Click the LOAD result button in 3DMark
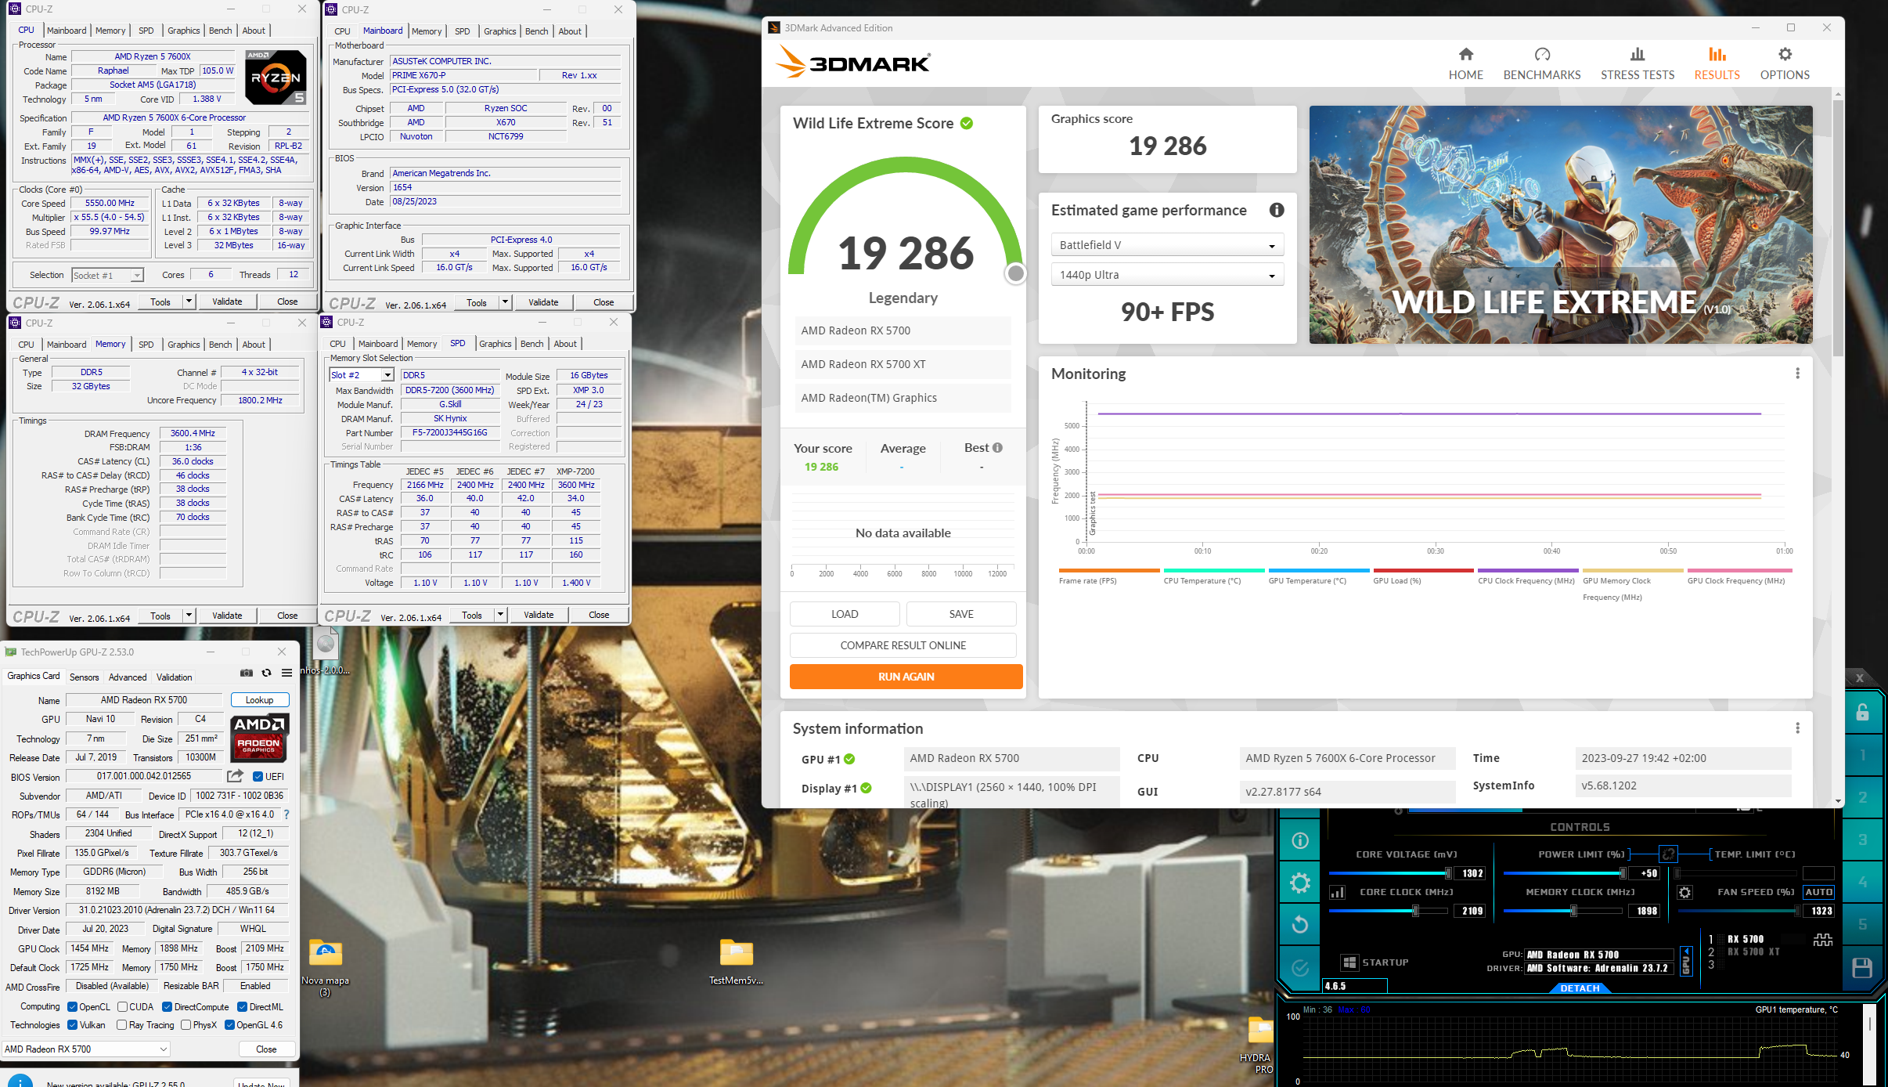The width and height of the screenshot is (1888, 1087). tap(845, 614)
